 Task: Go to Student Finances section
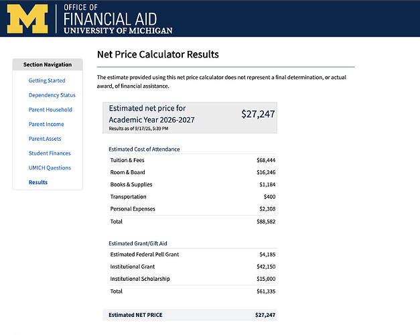point(50,153)
